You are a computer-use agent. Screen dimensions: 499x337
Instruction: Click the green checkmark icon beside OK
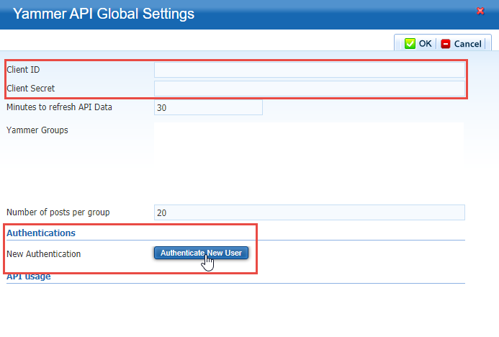click(410, 44)
